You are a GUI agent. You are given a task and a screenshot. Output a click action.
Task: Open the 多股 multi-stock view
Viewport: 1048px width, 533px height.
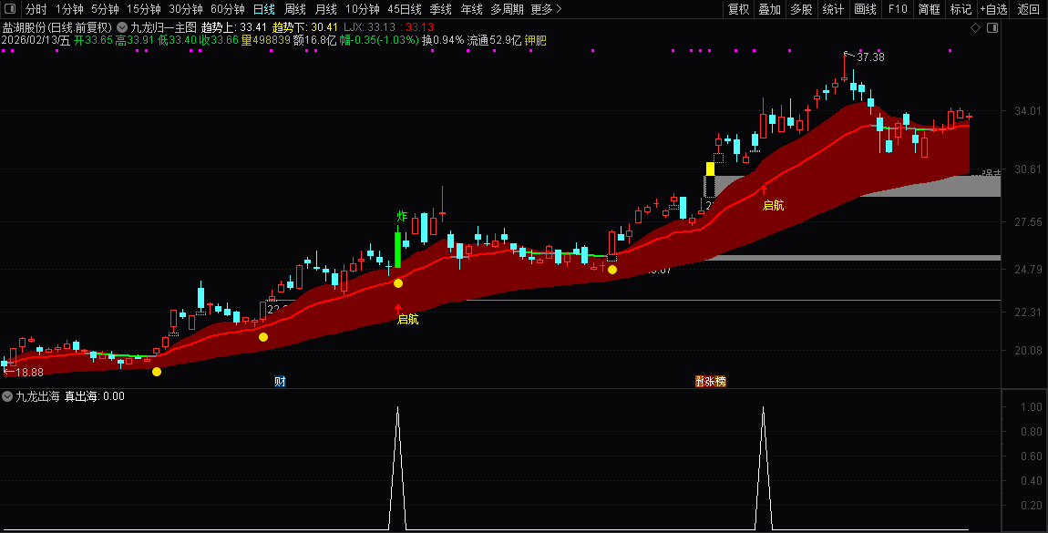coord(801,9)
